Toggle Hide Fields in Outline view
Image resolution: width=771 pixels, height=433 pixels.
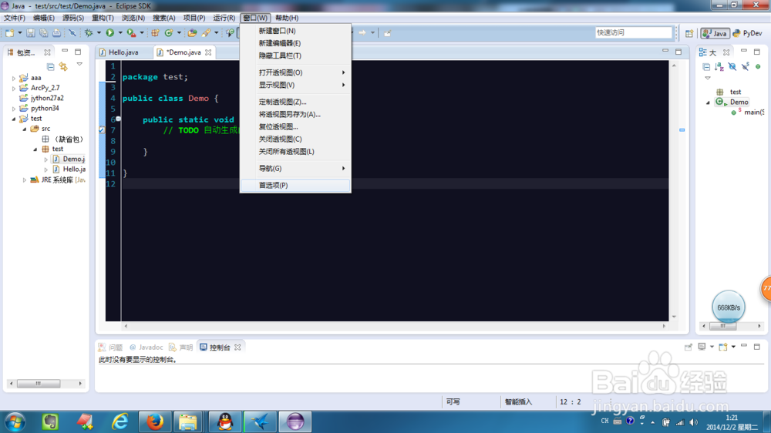tap(732, 67)
